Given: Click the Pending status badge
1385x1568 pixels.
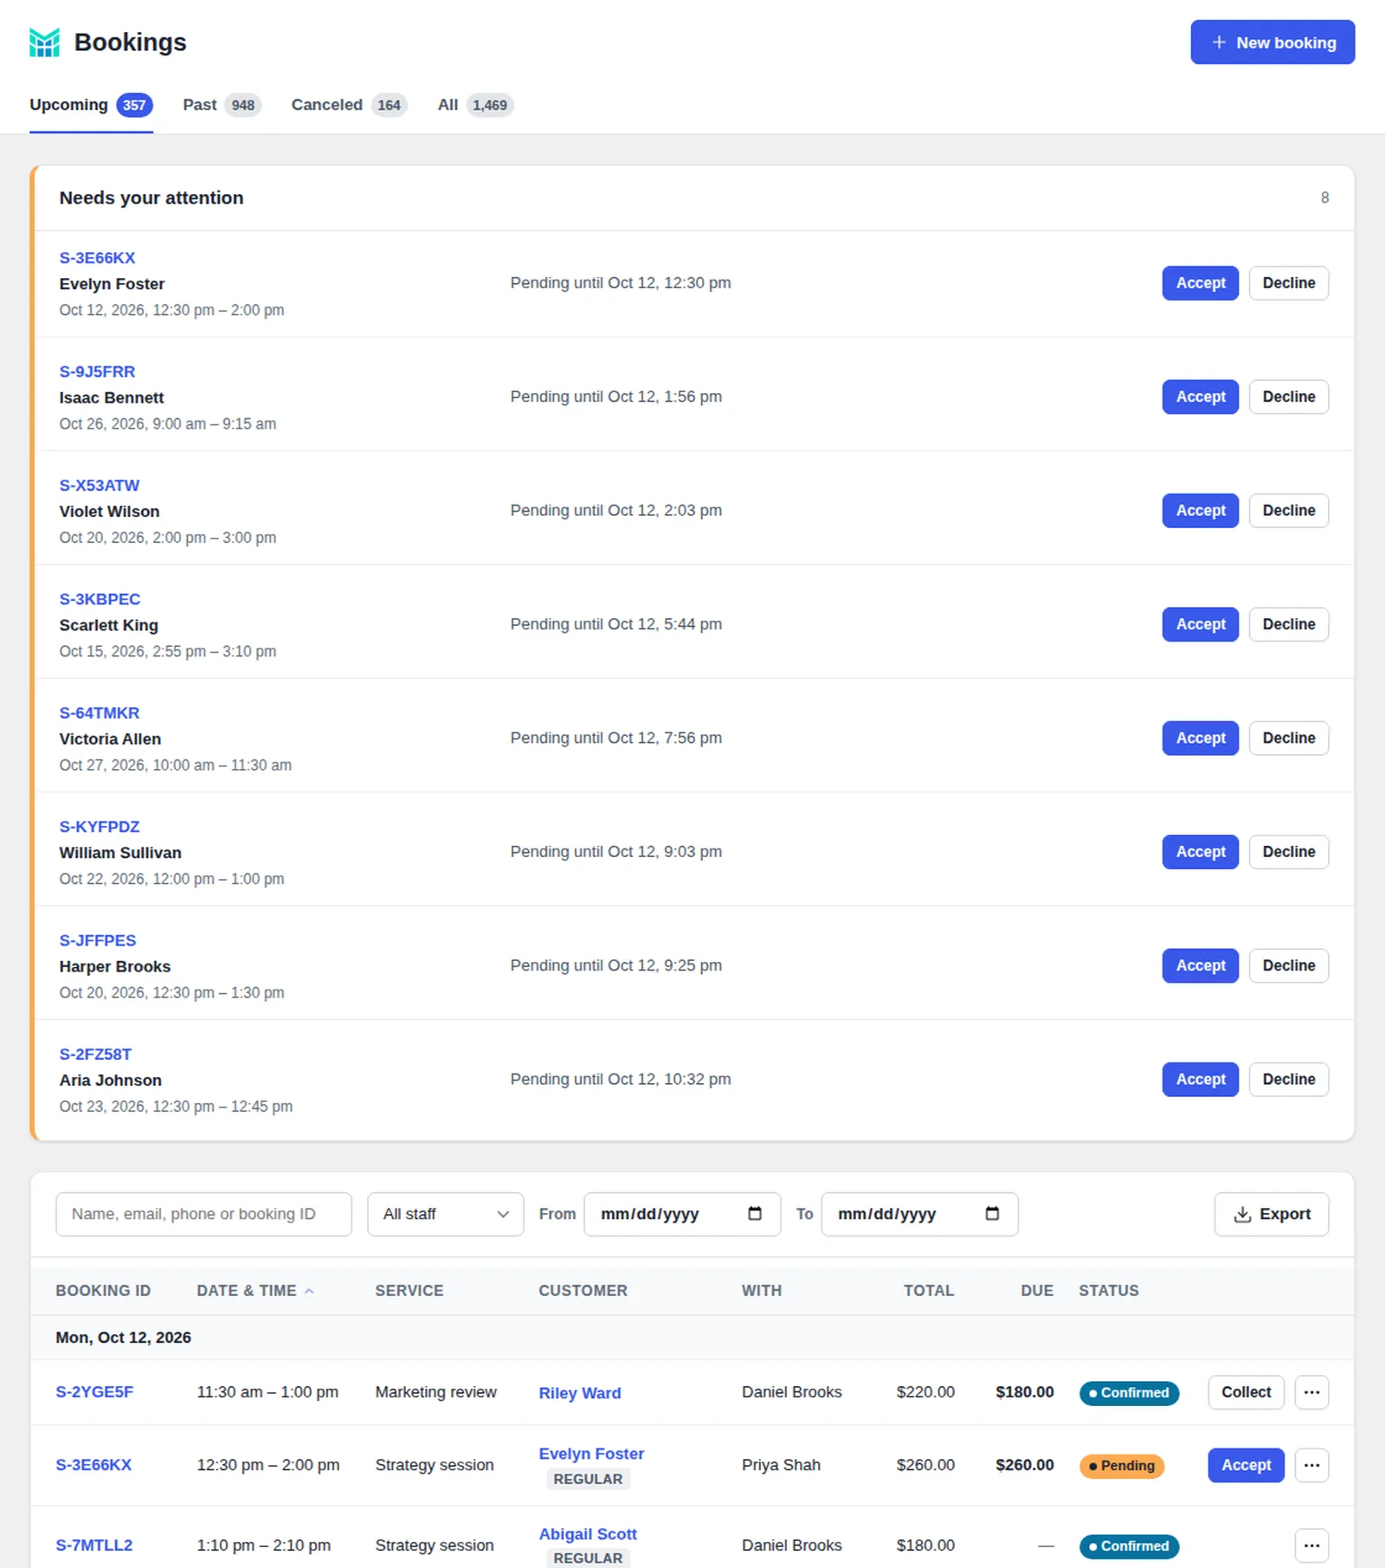Looking at the screenshot, I should point(1121,1465).
